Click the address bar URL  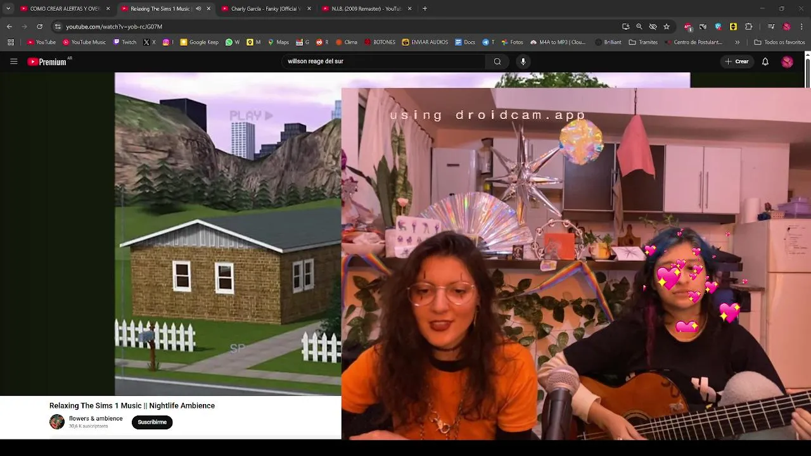114,27
